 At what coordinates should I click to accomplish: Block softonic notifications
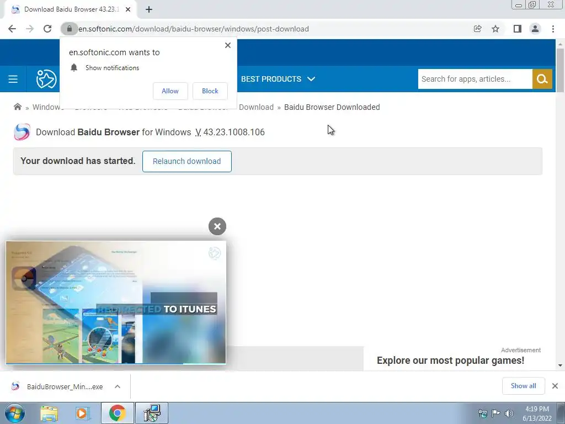(x=210, y=91)
